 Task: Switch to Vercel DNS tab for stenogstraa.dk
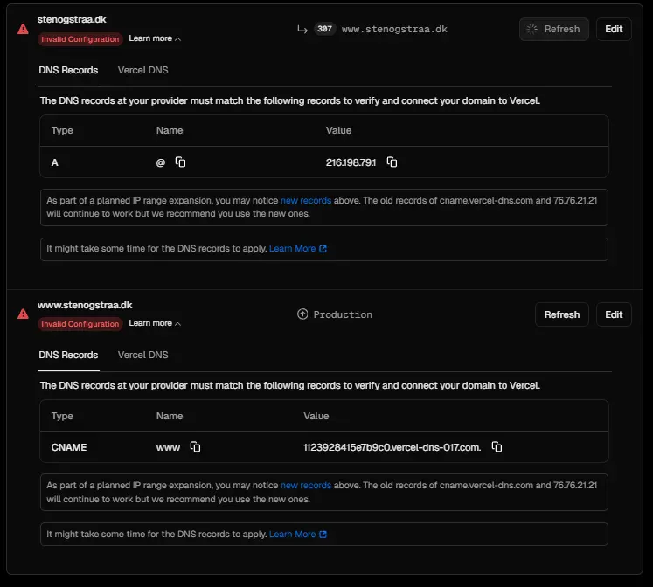pyautogui.click(x=143, y=70)
